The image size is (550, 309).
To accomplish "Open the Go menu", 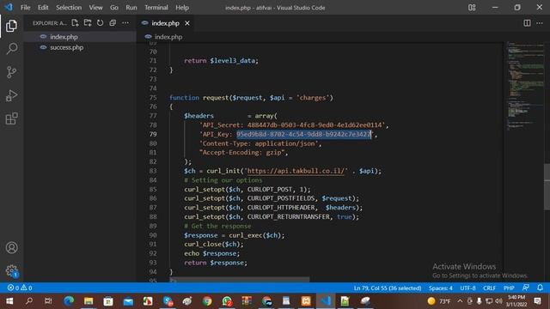I will pos(114,8).
